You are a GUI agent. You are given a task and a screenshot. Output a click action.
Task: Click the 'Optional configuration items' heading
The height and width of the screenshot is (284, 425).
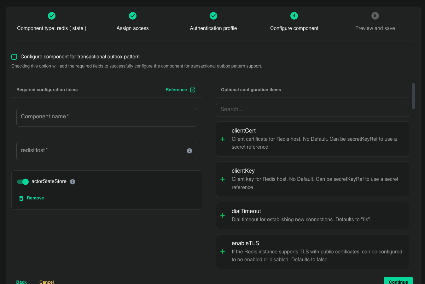pos(251,90)
